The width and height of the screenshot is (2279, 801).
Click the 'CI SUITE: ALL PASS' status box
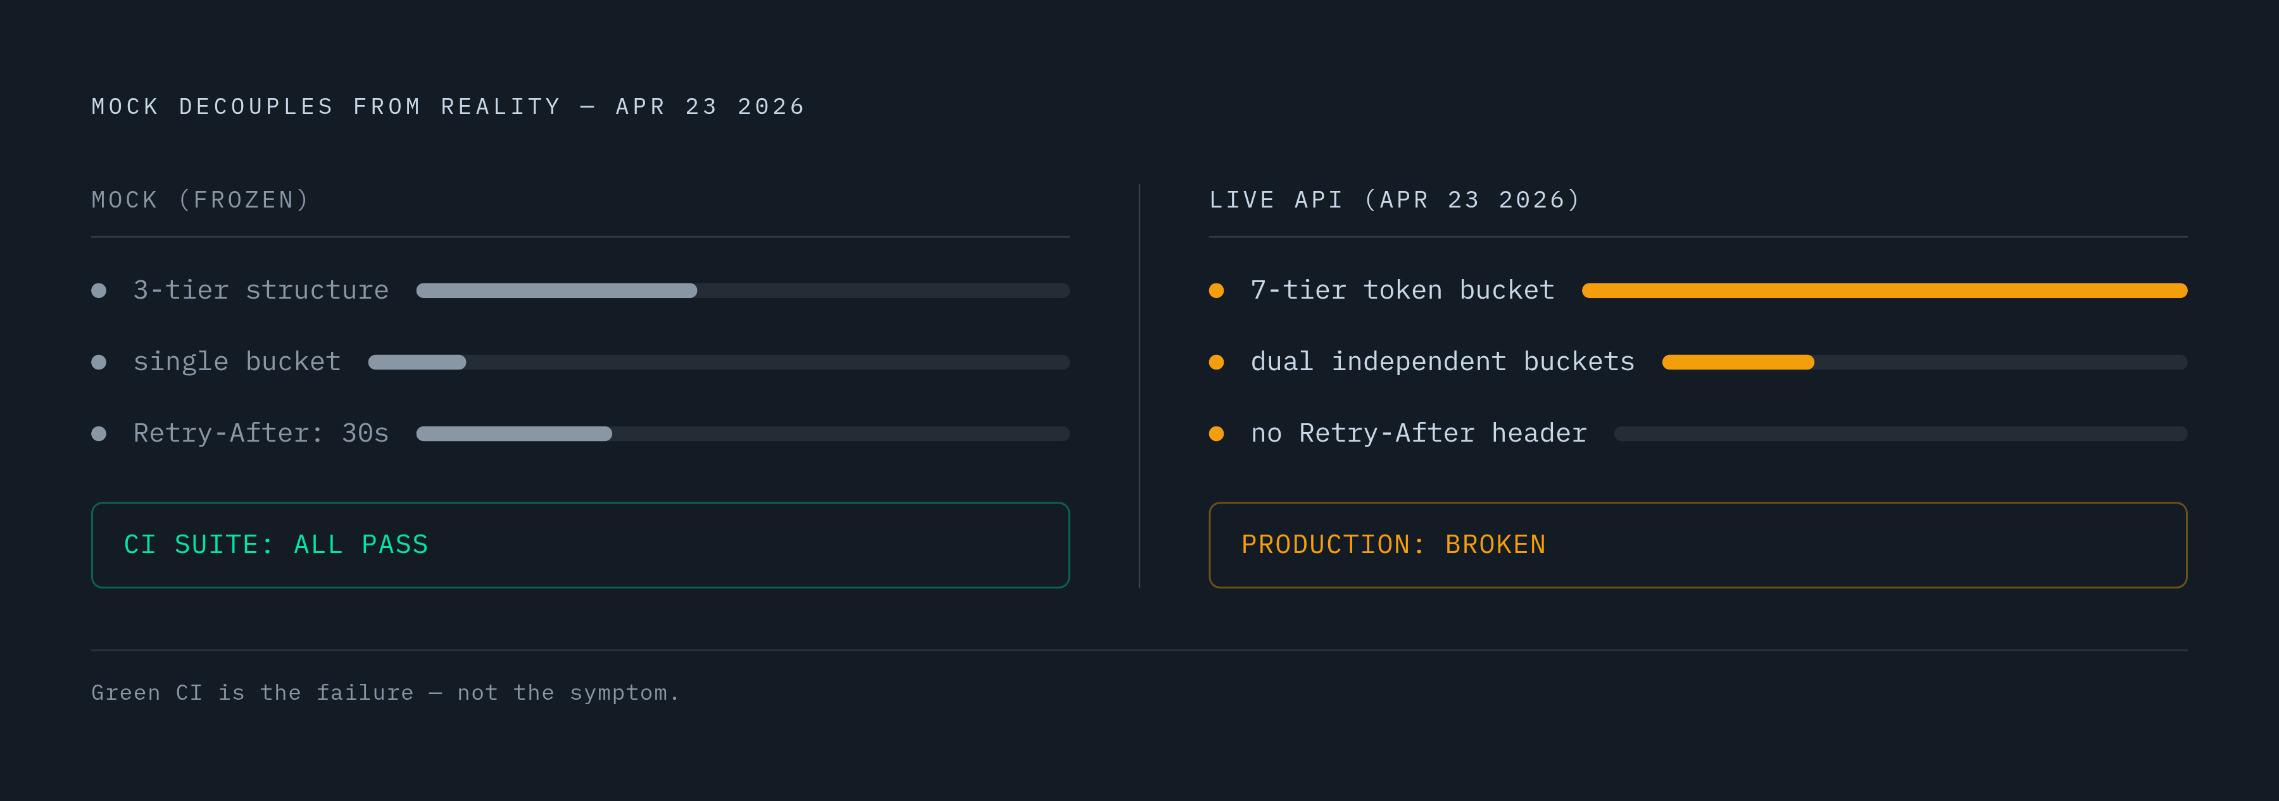(581, 545)
